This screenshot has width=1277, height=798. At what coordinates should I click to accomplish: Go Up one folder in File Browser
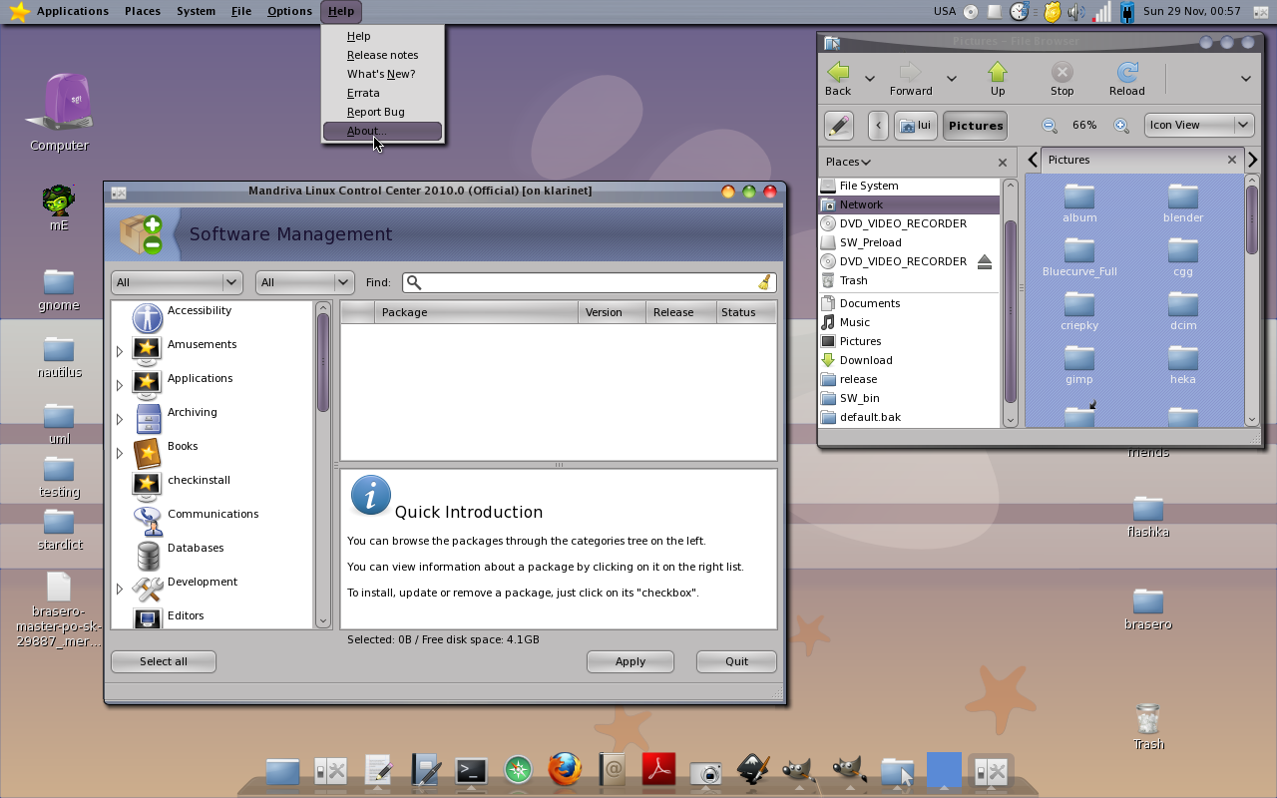tap(998, 79)
